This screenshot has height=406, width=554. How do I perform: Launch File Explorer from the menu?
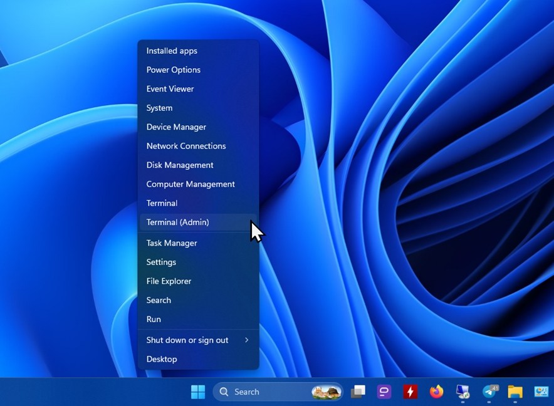198,281
